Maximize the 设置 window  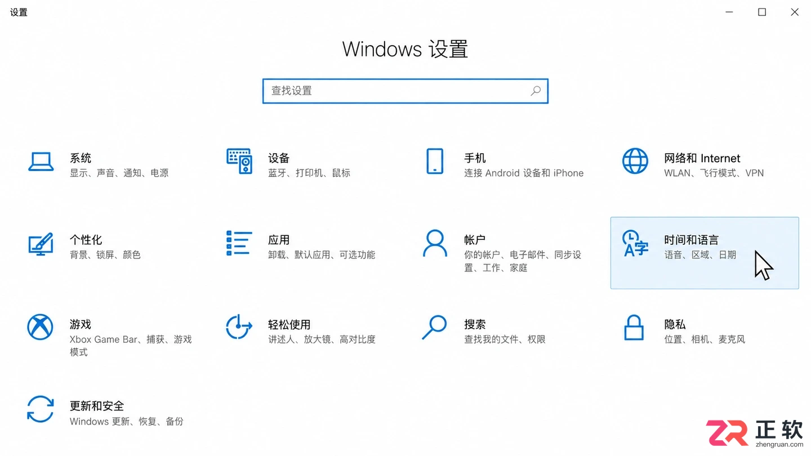click(x=762, y=12)
